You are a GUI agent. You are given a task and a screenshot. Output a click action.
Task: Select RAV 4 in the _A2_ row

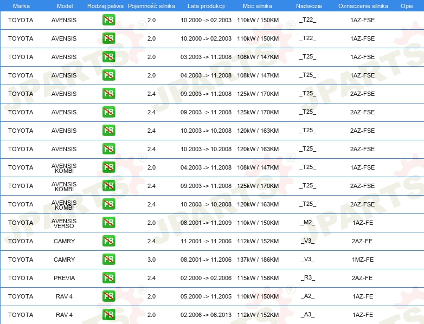(x=64, y=296)
